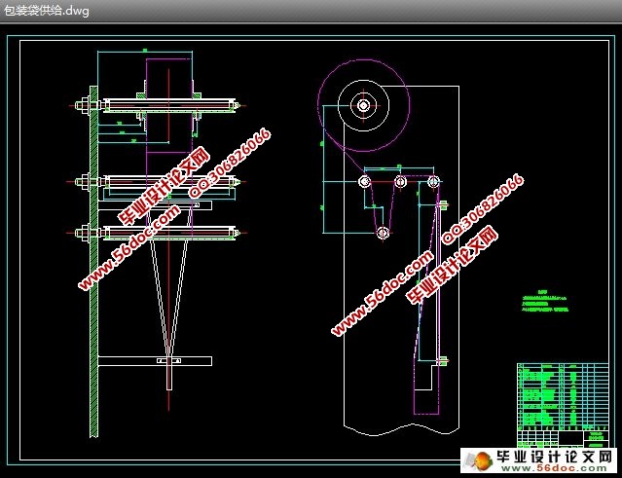Select the top shaft bolt head on left

pyautogui.click(x=84, y=103)
